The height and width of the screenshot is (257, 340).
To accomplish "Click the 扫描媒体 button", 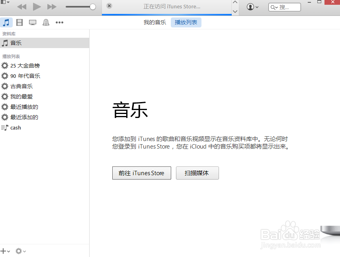I will (x=197, y=173).
